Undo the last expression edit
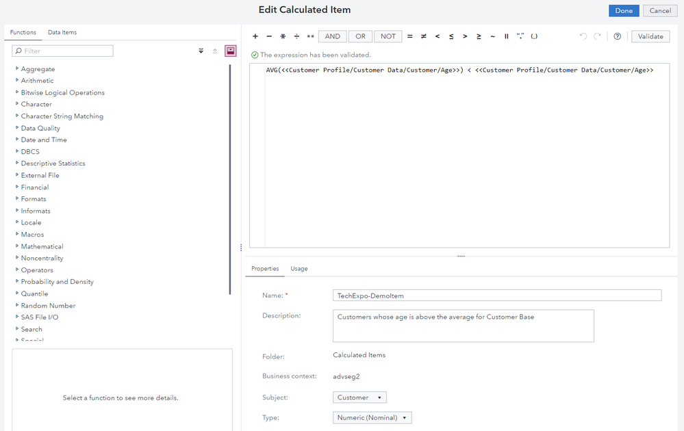Viewport: 684px width, 431px height. (x=583, y=37)
